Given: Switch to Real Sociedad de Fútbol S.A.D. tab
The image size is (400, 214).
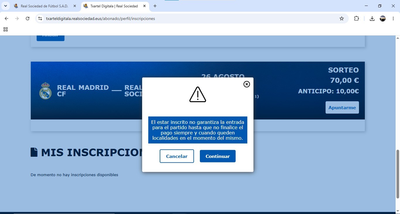Looking at the screenshot, I should point(44,6).
